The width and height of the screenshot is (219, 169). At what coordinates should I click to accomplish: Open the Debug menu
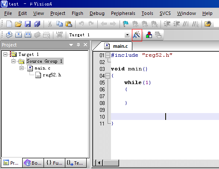coord(97,13)
